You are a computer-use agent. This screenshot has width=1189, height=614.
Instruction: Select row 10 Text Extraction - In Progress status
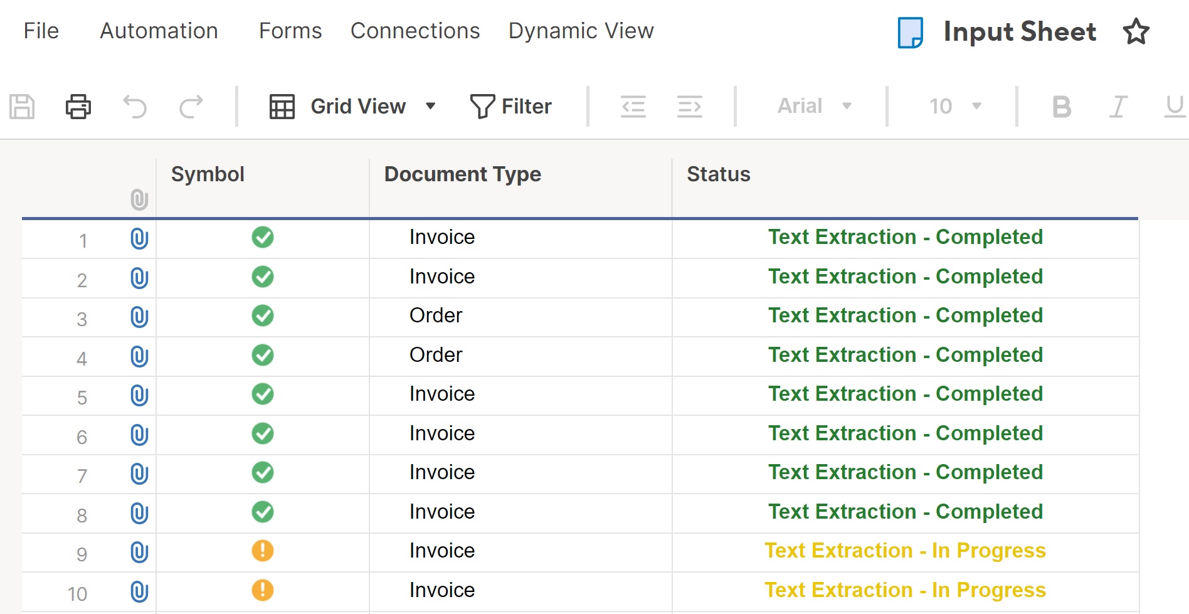pos(906,591)
